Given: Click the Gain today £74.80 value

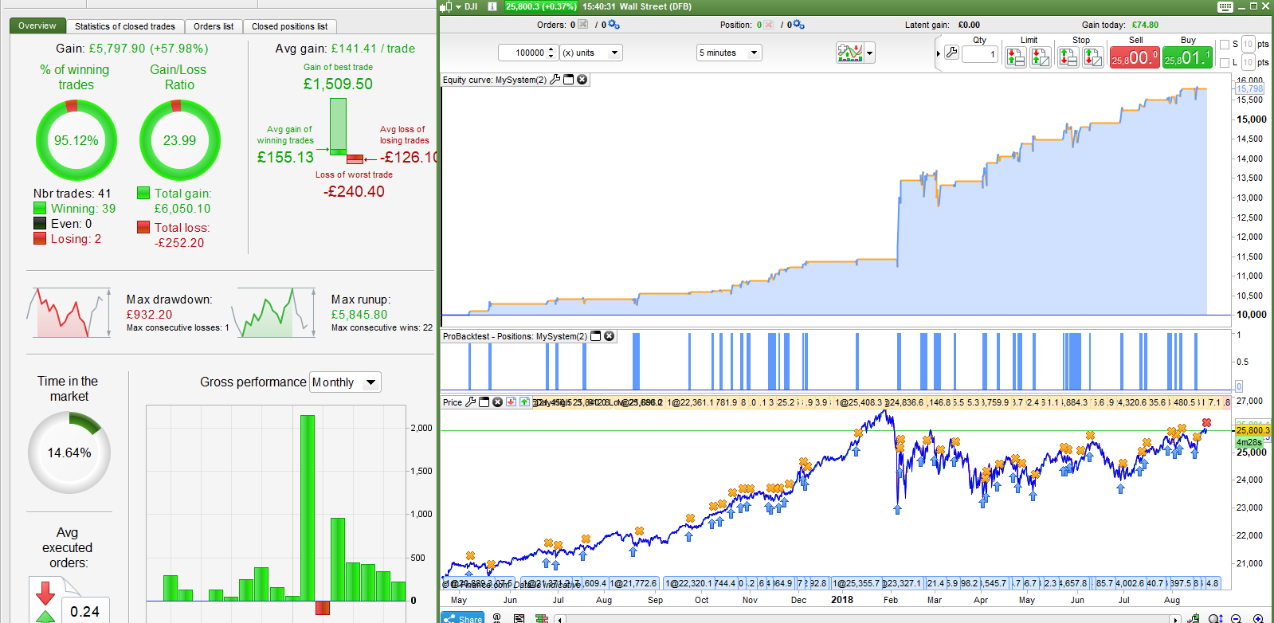Looking at the screenshot, I should pos(1145,25).
